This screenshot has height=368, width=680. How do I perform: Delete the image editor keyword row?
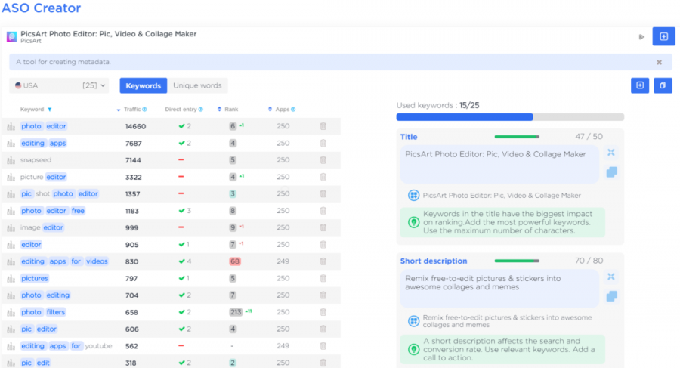pyautogui.click(x=323, y=227)
